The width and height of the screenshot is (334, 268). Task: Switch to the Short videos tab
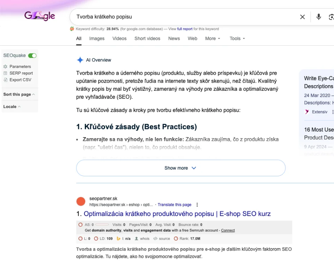pyautogui.click(x=147, y=39)
